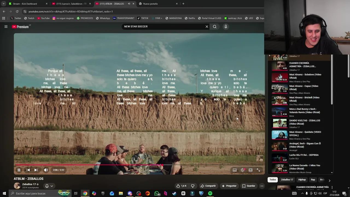Open the TIKTOK bookmark
The width and height of the screenshot is (350, 197).
click(x=143, y=18)
